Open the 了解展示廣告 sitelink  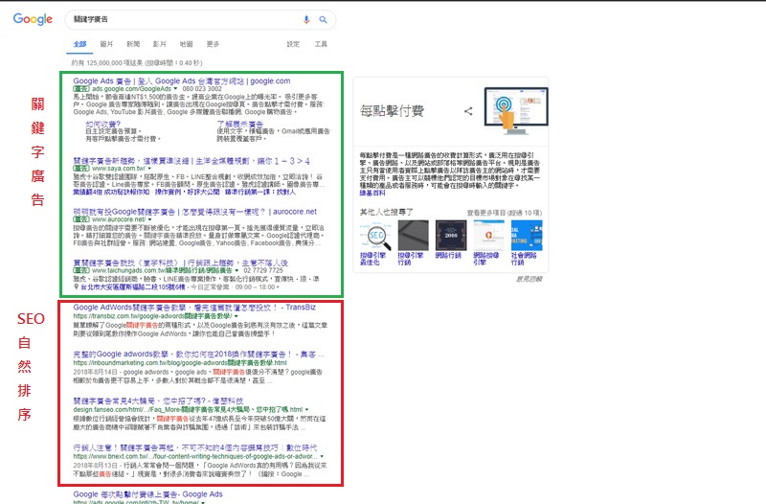click(240, 125)
